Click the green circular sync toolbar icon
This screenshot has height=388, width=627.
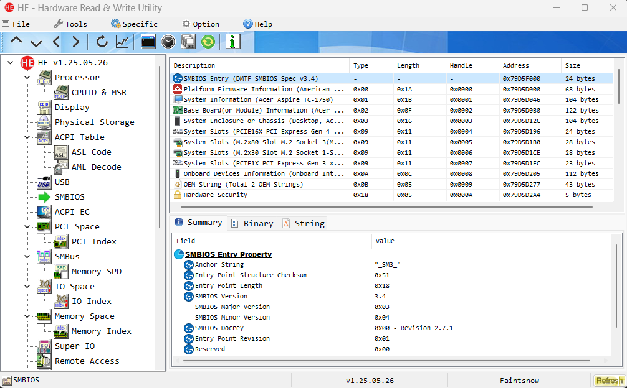(x=208, y=42)
